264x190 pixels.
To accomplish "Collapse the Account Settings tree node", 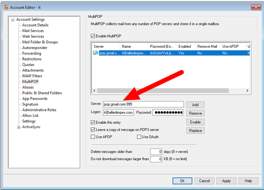I will [13, 19].
